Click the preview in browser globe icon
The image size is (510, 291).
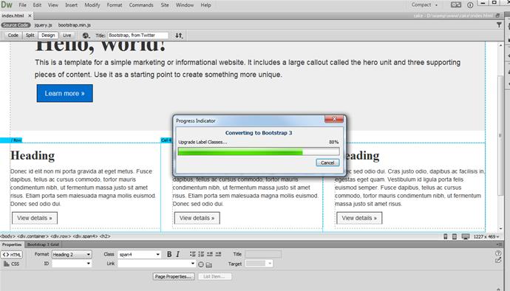[x=86, y=35]
